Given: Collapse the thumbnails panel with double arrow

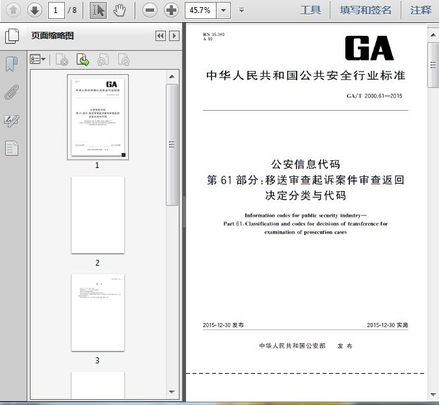Looking at the screenshot, I should point(161,36).
